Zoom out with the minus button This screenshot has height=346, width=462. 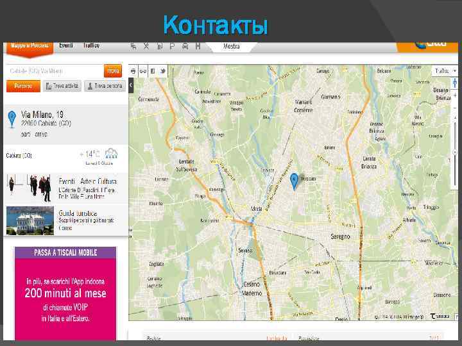coord(455,108)
